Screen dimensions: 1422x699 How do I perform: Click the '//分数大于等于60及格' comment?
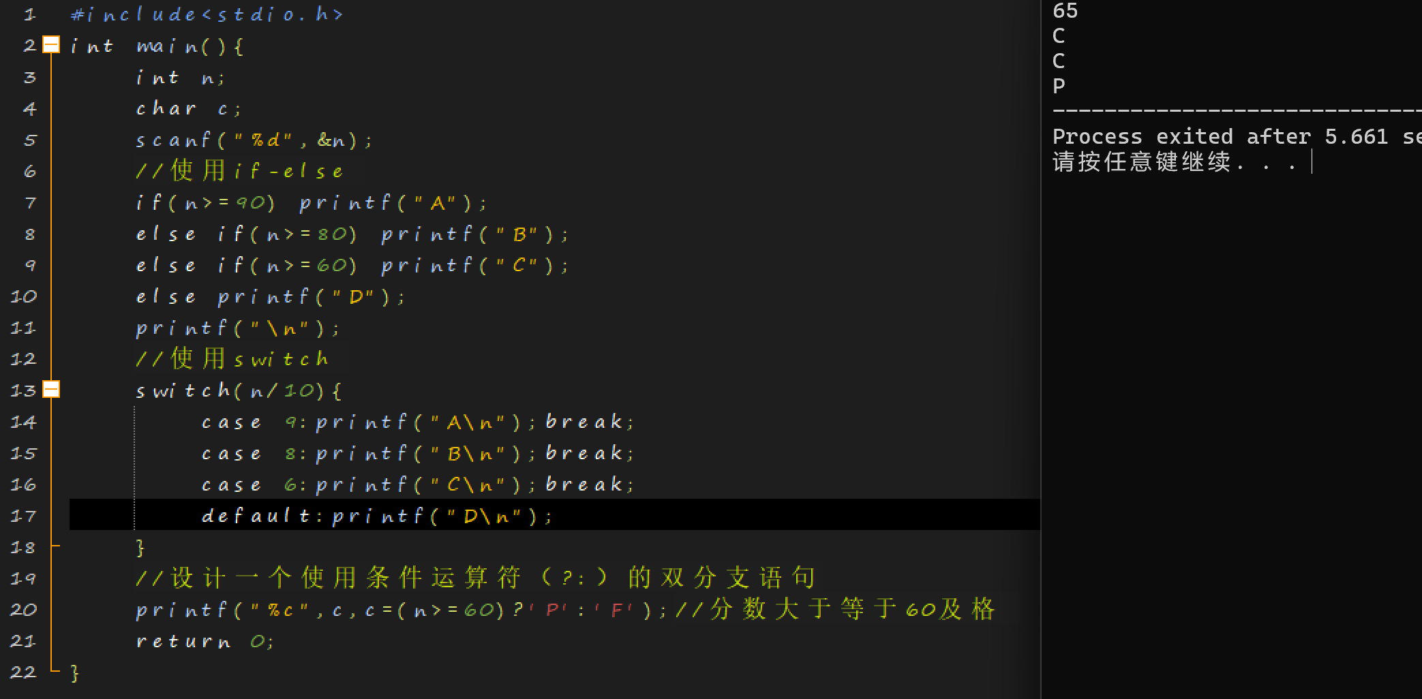[836, 609]
